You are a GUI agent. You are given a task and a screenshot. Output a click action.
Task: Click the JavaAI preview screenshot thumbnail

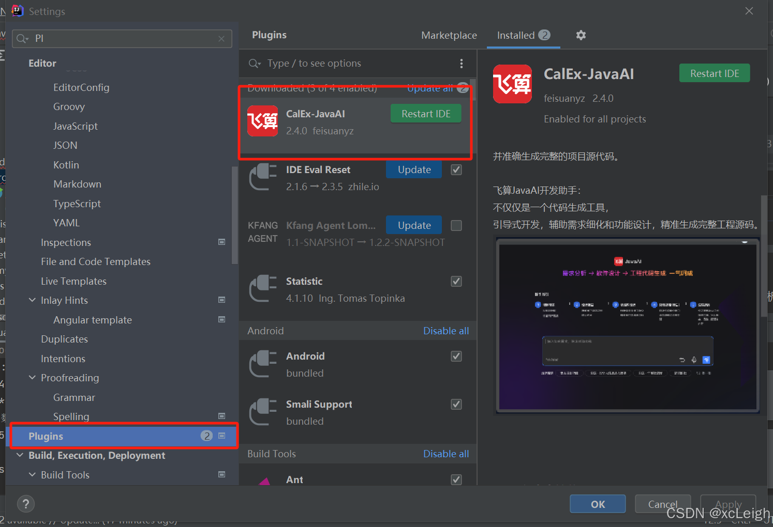(x=628, y=326)
